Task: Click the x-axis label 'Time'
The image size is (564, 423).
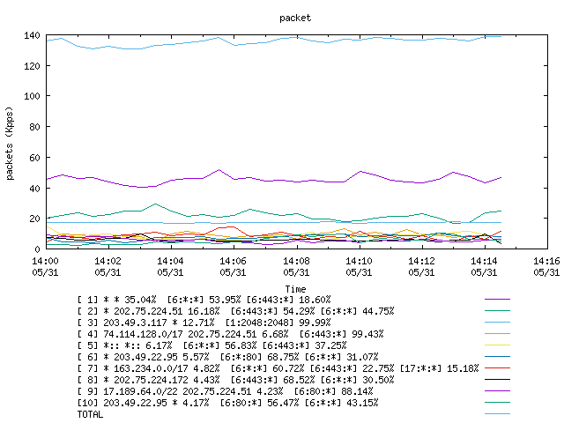Action: pyautogui.click(x=295, y=289)
